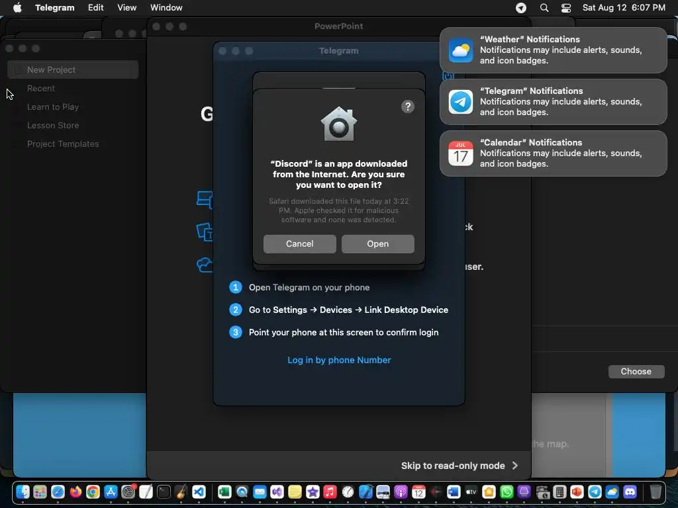Open System Settings from the dock
678x508 pixels.
pyautogui.click(x=128, y=491)
